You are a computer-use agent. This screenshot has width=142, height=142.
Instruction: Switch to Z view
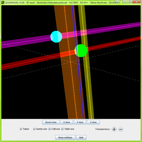(93, 122)
